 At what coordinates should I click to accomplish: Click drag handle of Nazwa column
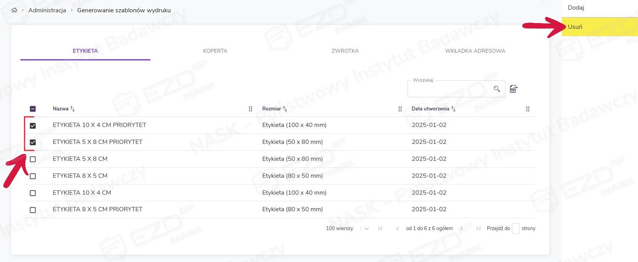pyautogui.click(x=251, y=109)
